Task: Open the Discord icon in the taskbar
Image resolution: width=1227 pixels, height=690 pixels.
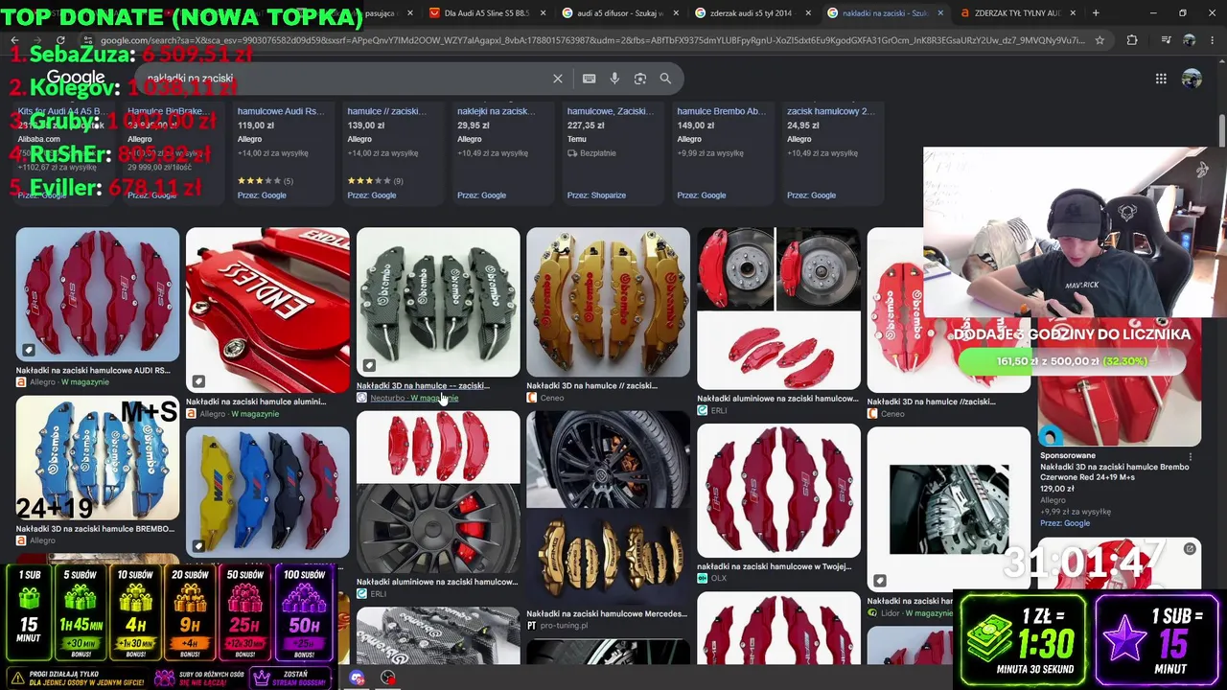Action: (x=357, y=678)
